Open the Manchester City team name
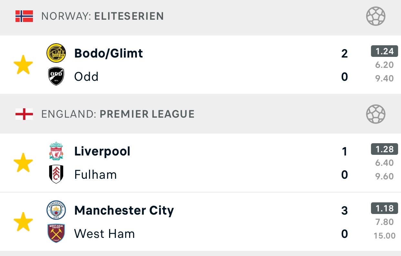This screenshot has height=256, width=401. point(124,210)
